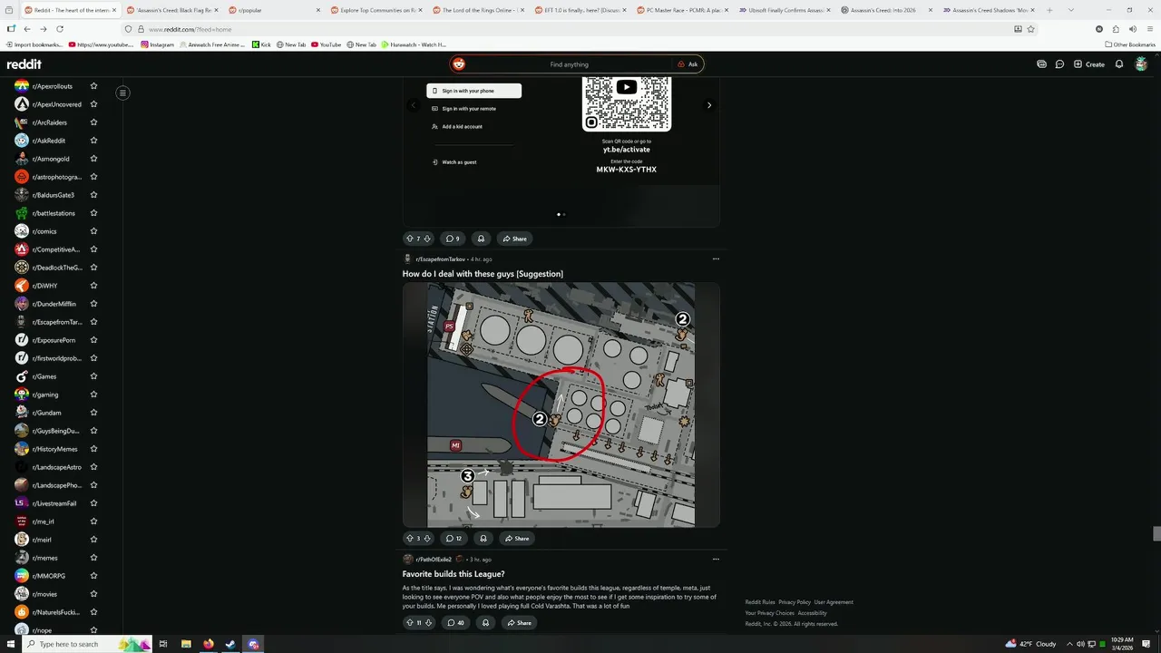Click the Ask button in search bar

[x=688, y=64]
